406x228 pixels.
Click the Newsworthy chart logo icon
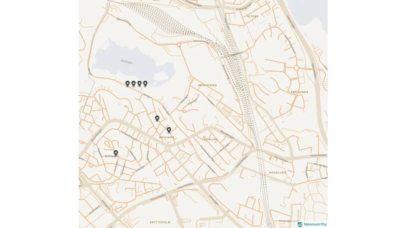(x=300, y=225)
